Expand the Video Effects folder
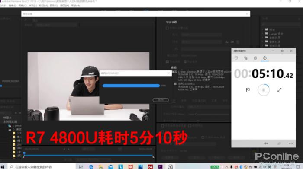Viewport: 303px width, 169px height. coord(263,45)
